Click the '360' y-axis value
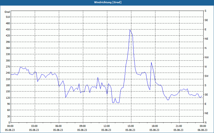 pyautogui.click(x=8, y=48)
